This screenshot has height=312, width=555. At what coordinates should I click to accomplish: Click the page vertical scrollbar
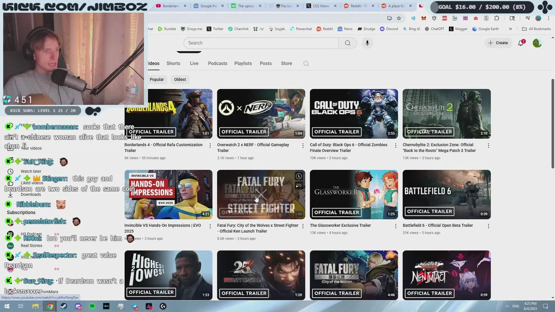(x=552, y=123)
